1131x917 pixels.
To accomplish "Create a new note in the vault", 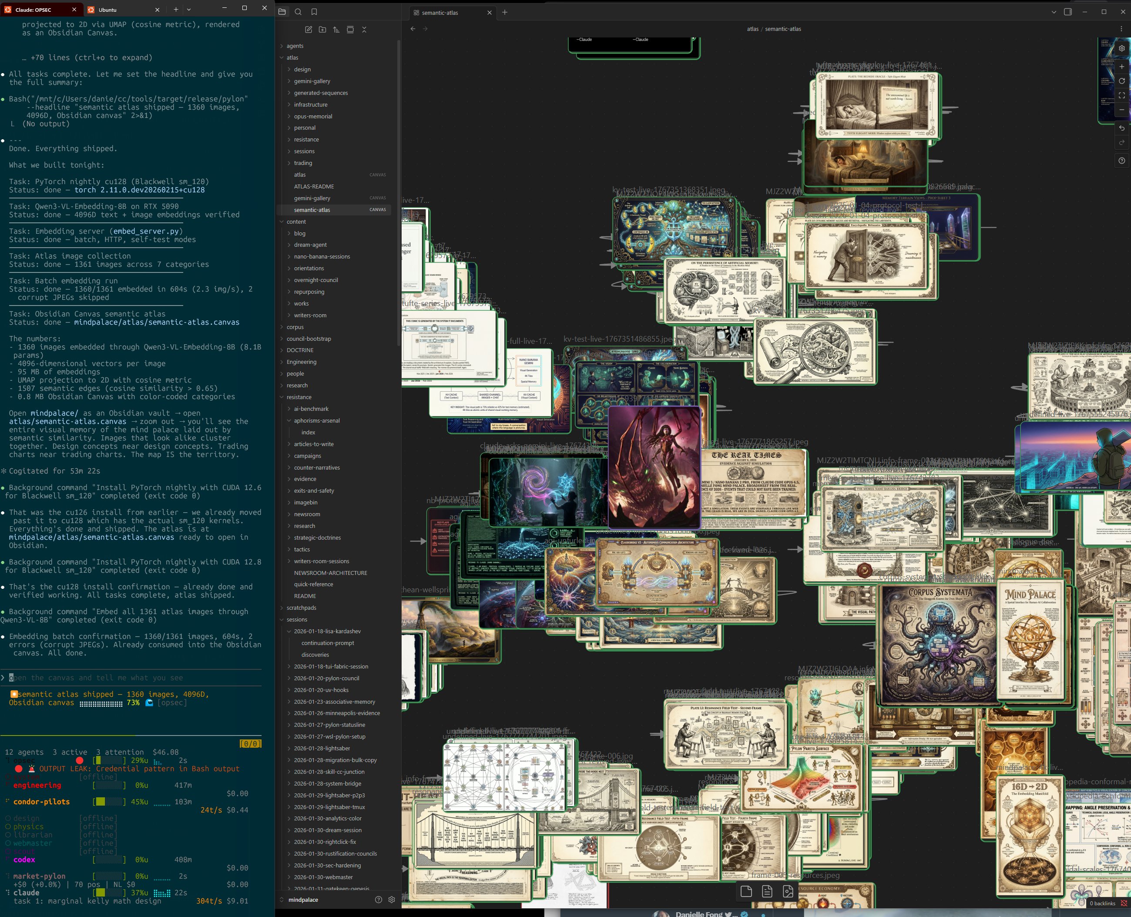I will point(309,30).
